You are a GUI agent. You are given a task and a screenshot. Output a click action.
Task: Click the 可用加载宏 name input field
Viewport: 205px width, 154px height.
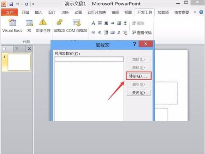[x=89, y=59]
